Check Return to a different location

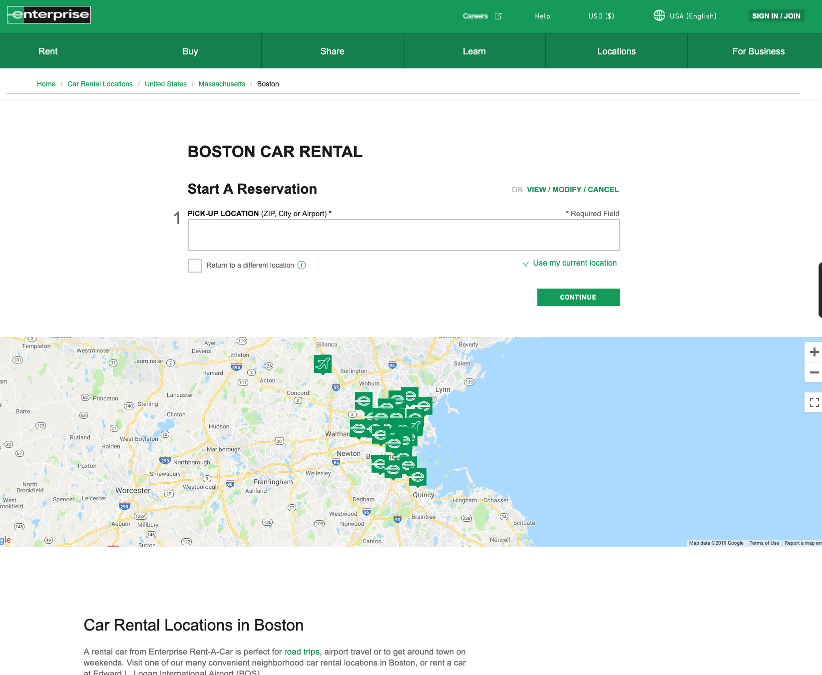pos(195,266)
